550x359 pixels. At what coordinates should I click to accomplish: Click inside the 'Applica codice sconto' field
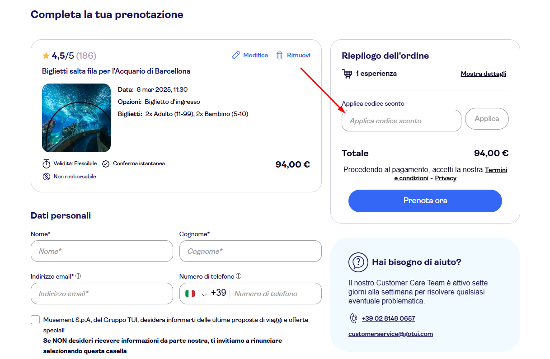pos(401,120)
